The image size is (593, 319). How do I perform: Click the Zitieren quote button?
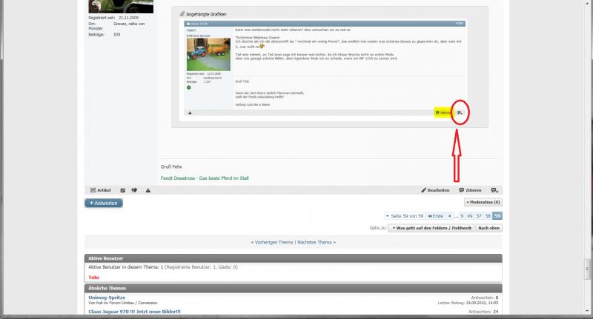pos(470,190)
